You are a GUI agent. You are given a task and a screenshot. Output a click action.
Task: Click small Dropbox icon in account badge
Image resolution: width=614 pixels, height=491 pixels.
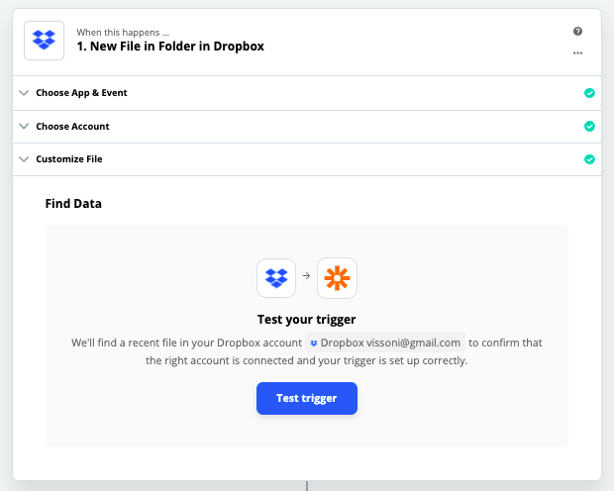tap(314, 344)
